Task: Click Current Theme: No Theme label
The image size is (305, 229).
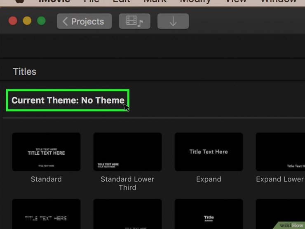Action: [68, 100]
